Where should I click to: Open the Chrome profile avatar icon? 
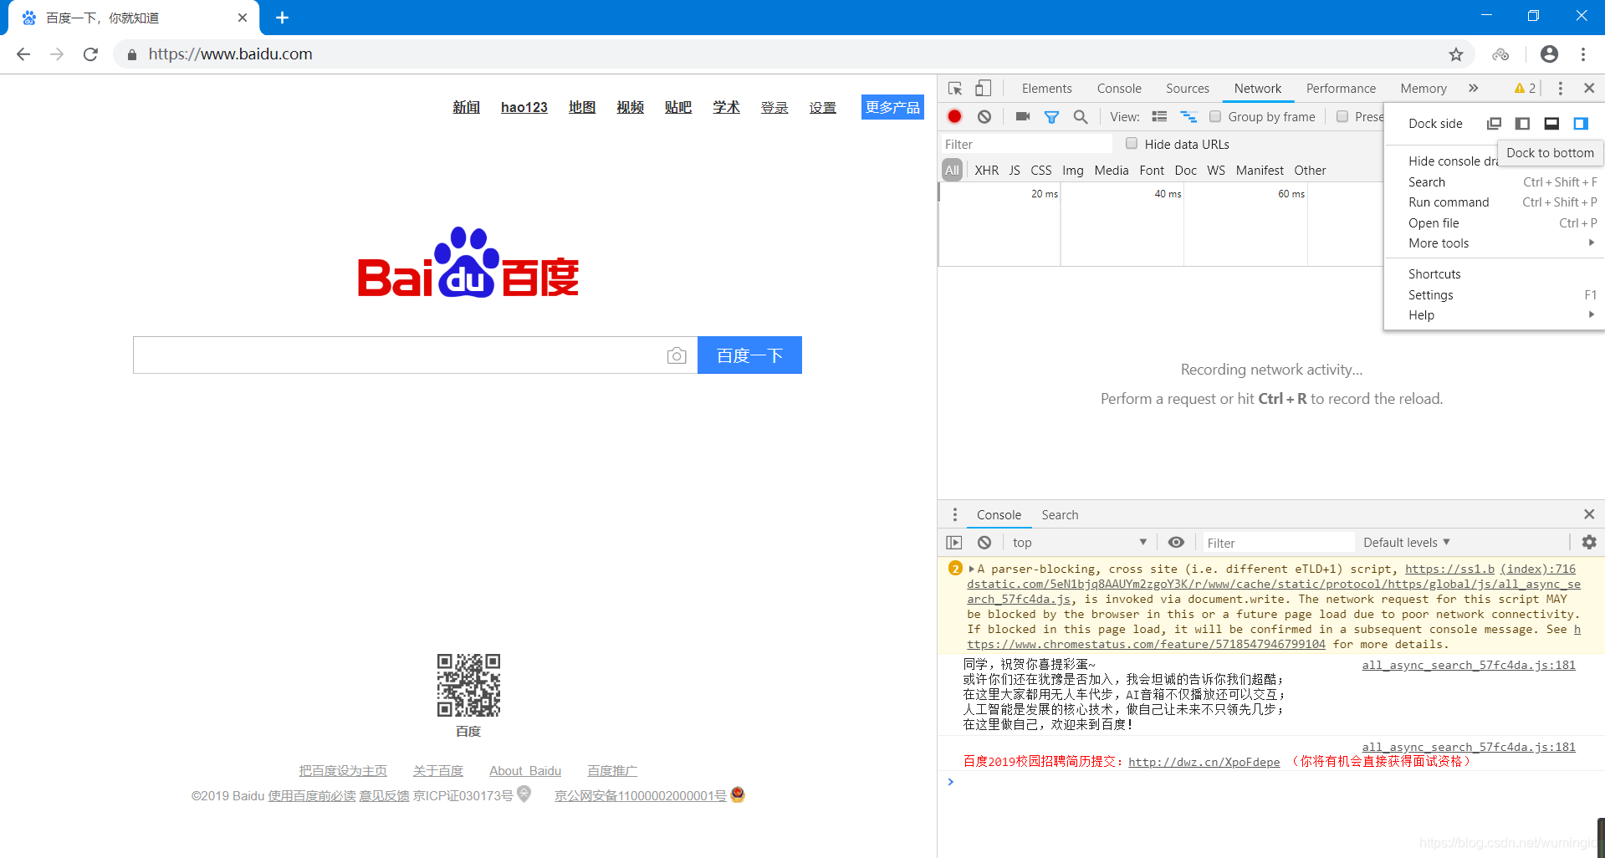click(1549, 54)
